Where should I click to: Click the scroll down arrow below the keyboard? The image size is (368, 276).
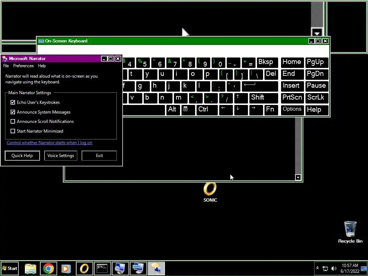tap(298, 178)
